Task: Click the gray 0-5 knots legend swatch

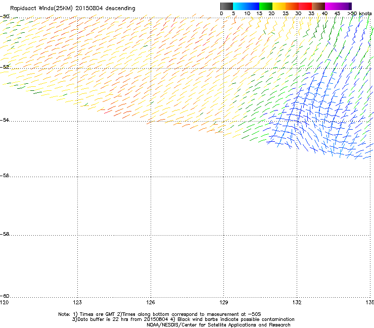Action: pos(226,6)
